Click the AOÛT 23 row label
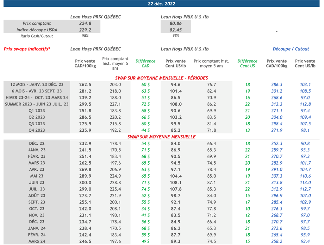 coord(37,196)
